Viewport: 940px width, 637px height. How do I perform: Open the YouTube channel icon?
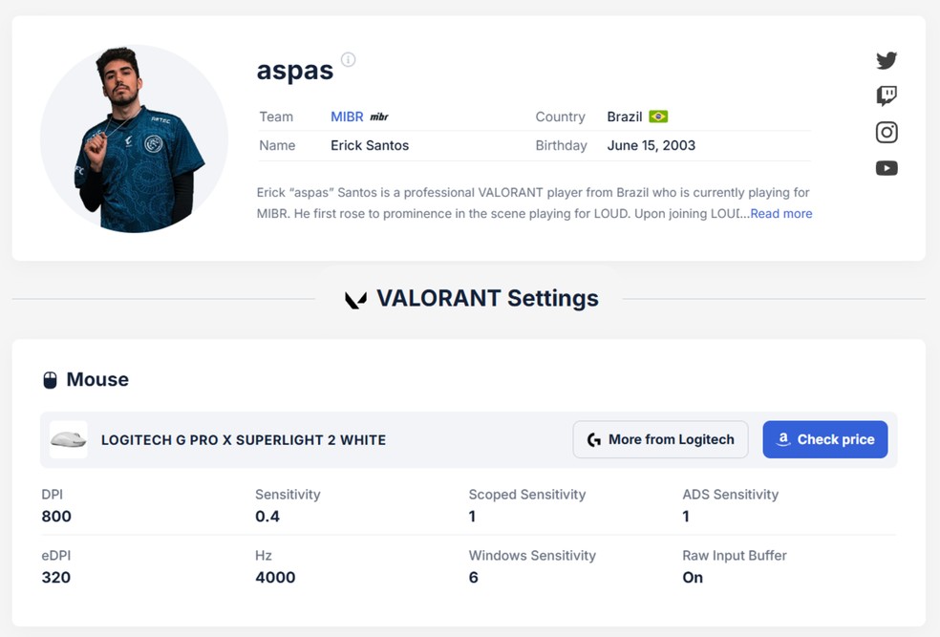point(887,168)
